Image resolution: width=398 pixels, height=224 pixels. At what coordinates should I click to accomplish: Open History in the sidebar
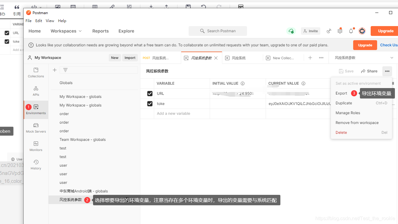tap(36, 165)
